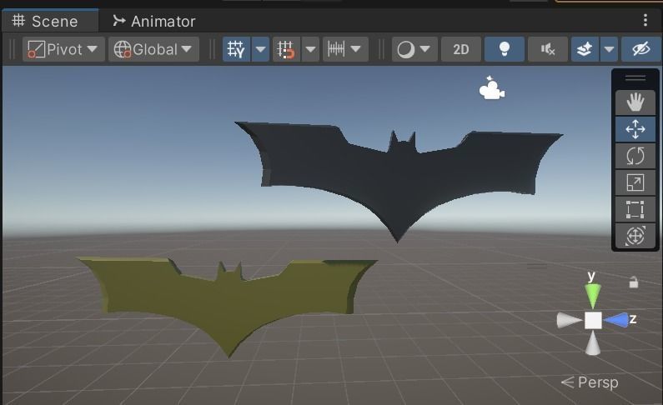Select the combined Transform tool

(635, 235)
